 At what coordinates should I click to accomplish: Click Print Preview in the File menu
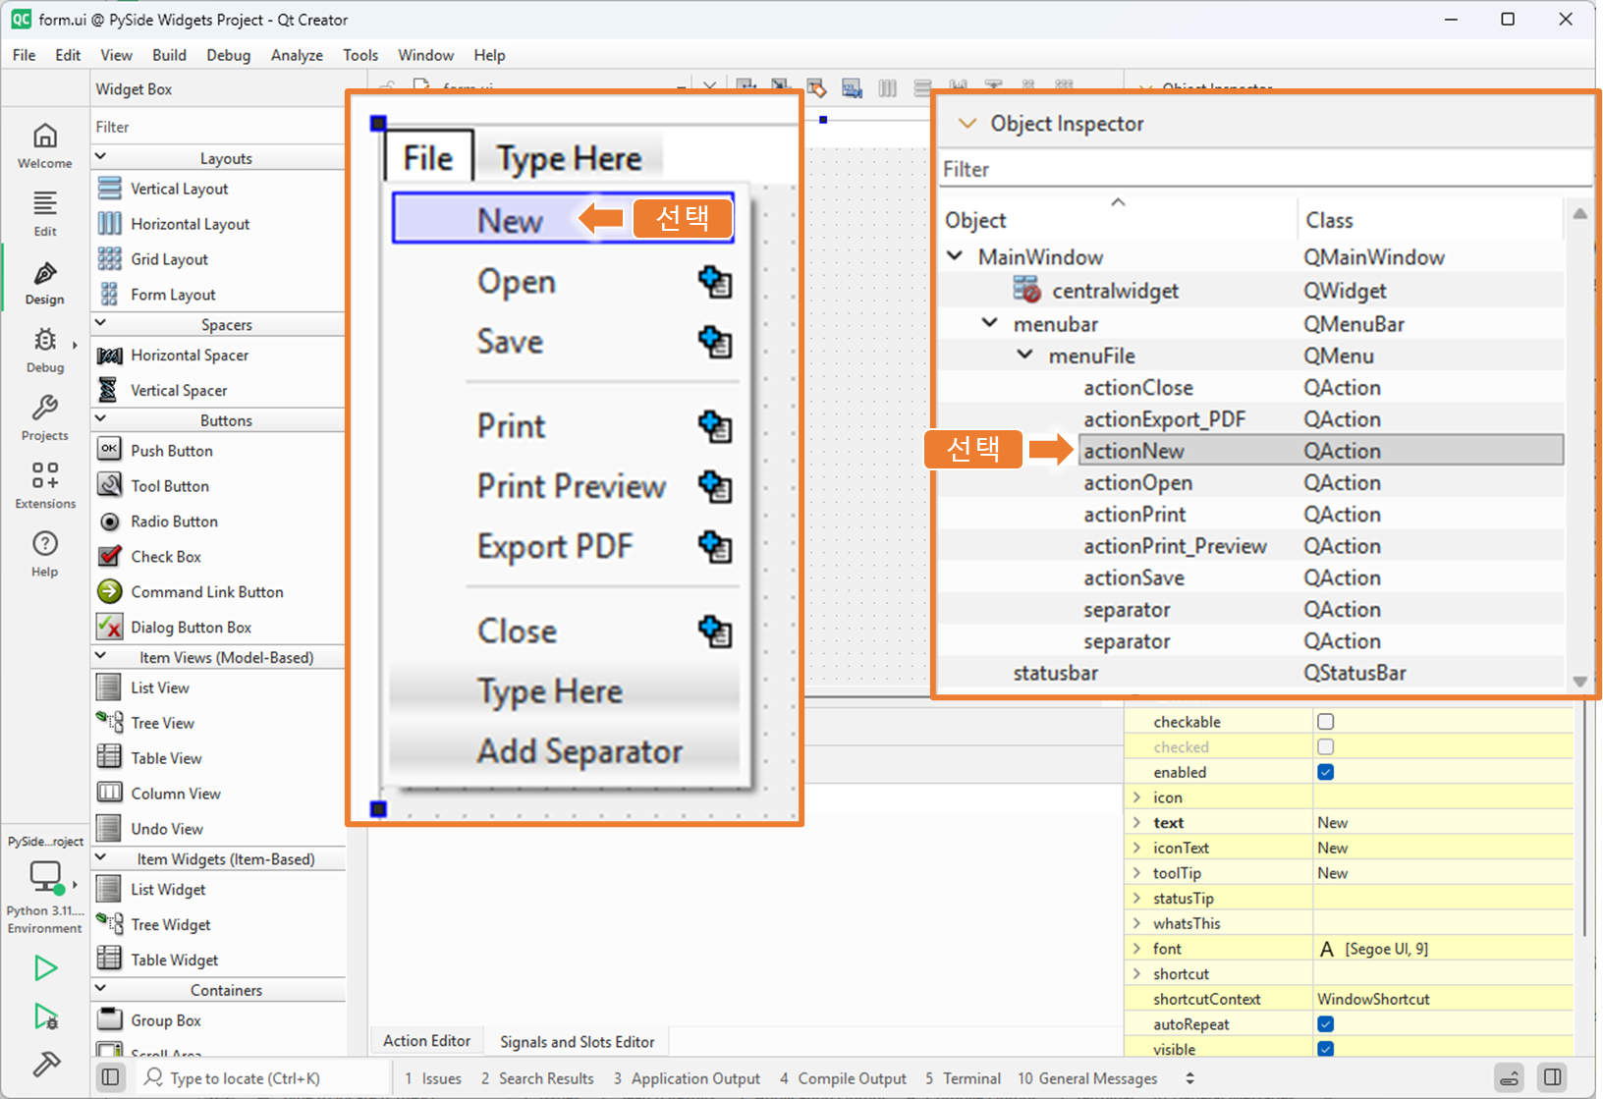[x=571, y=486]
